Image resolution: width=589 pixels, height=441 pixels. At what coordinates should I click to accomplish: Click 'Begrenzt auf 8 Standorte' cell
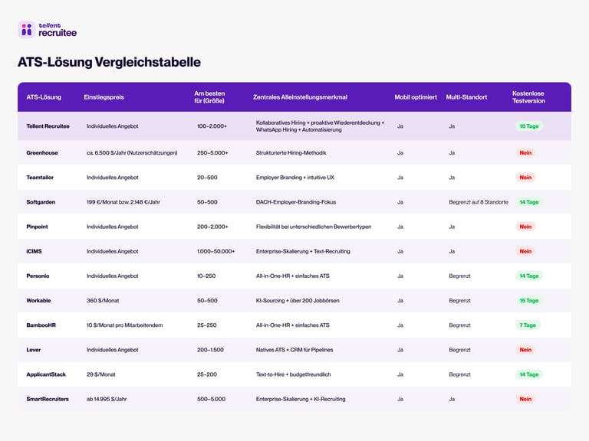479,202
